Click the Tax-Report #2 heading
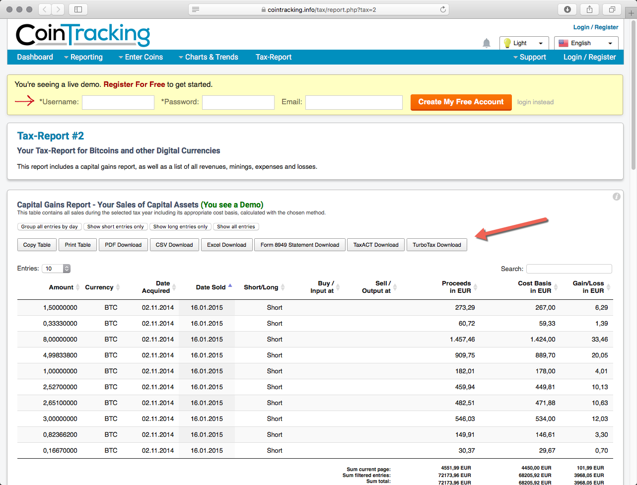The height and width of the screenshot is (485, 637). [51, 136]
